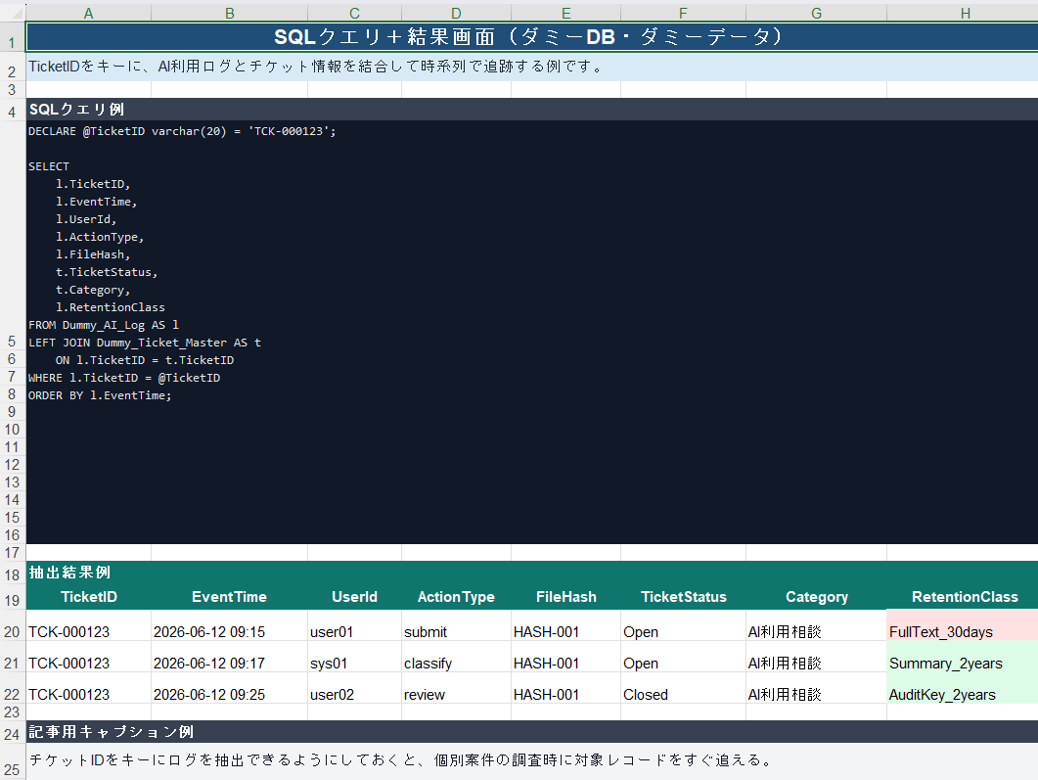Click the RetentionClass column header cell

[965, 597]
